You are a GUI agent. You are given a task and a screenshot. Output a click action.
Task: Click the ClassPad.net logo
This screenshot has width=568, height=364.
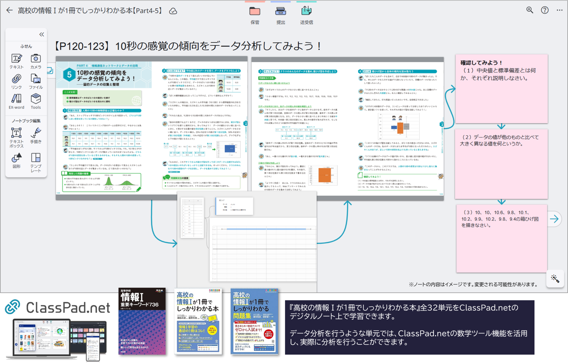[x=58, y=308]
